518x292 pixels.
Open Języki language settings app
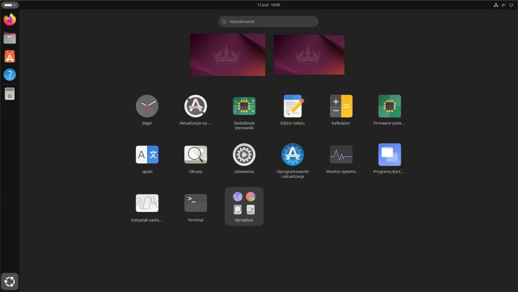coord(147,155)
